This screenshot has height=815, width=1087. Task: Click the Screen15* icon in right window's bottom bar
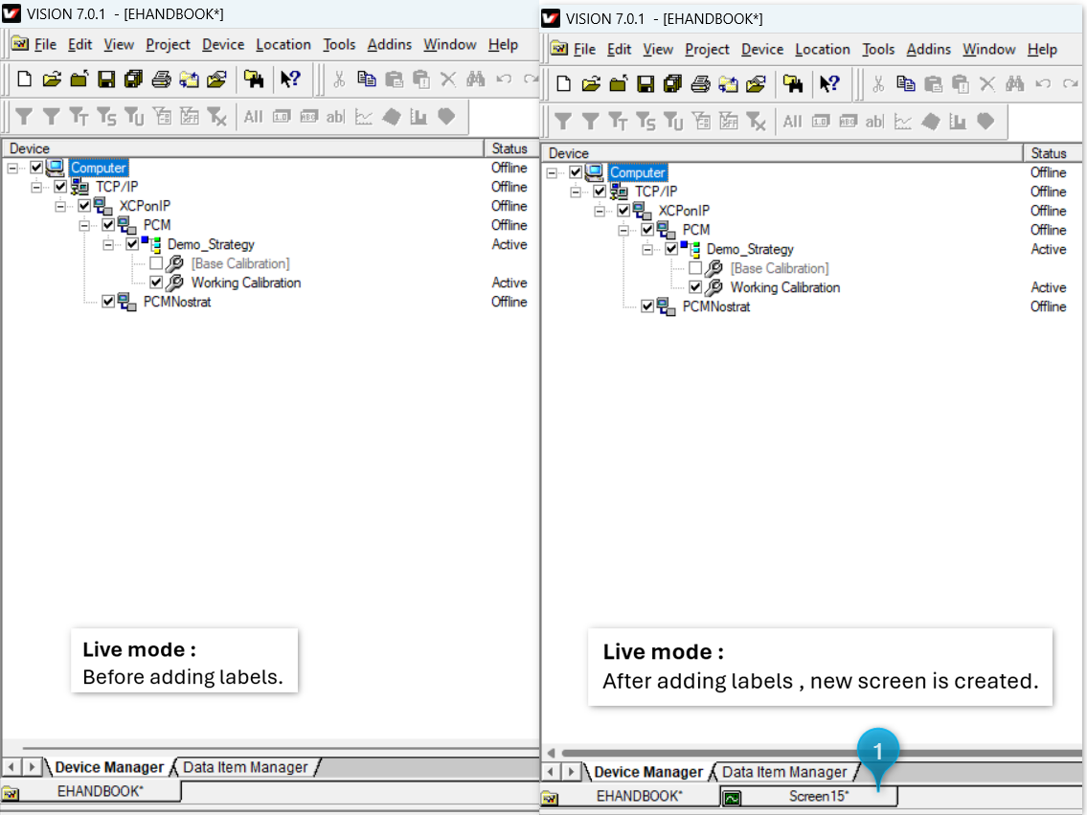click(732, 798)
